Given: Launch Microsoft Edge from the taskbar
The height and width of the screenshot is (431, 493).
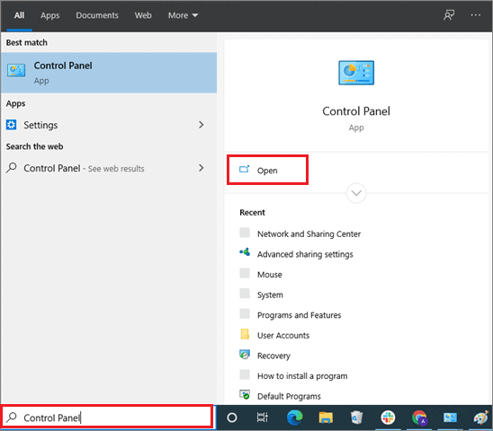Looking at the screenshot, I should (x=294, y=418).
